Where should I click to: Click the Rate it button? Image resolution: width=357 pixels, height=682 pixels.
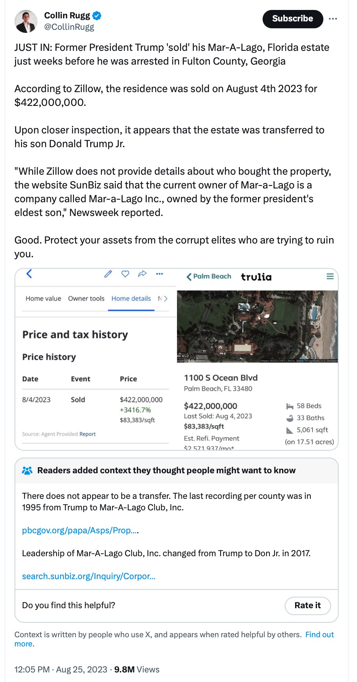(307, 606)
